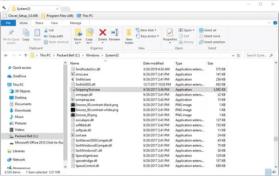279x176 pixels.
Task: Switch to the Manage ribbon tab
Action: coord(75,23)
